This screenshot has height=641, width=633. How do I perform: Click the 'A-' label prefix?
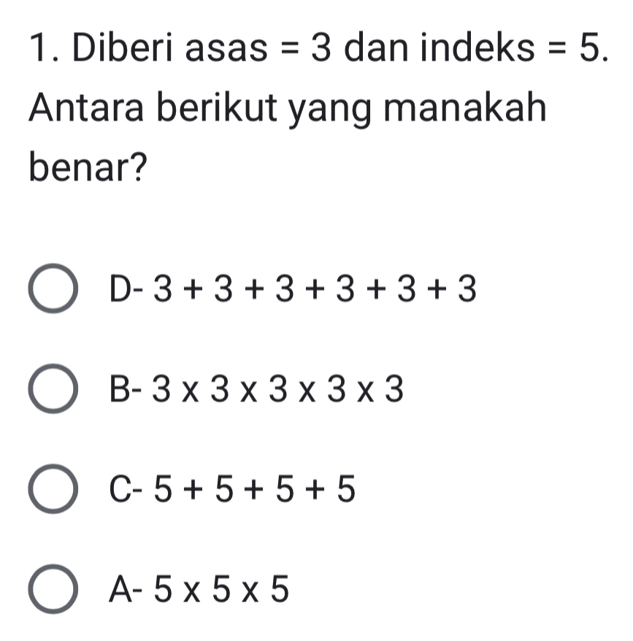click(x=126, y=589)
